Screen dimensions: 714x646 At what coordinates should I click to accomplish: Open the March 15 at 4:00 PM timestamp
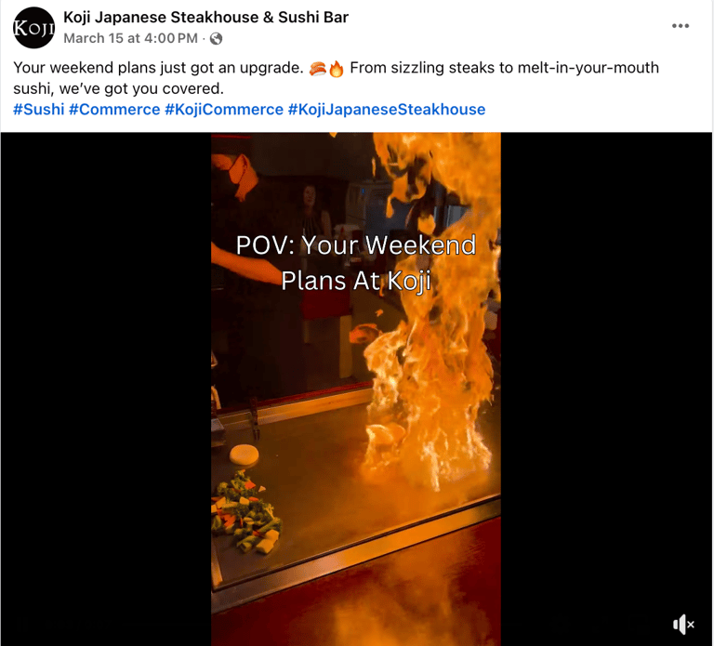click(x=131, y=38)
